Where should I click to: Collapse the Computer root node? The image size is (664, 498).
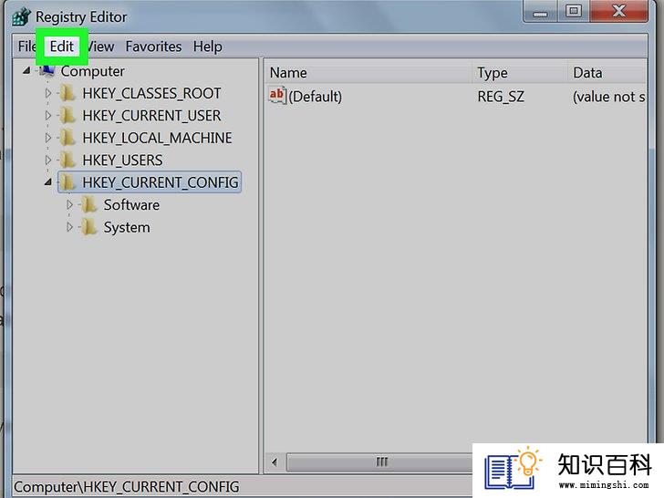26,70
